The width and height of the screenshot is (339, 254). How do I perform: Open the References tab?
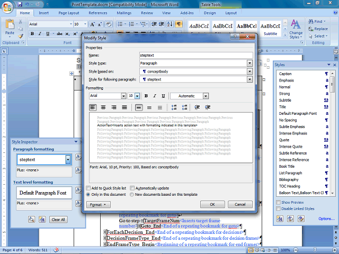(x=98, y=13)
